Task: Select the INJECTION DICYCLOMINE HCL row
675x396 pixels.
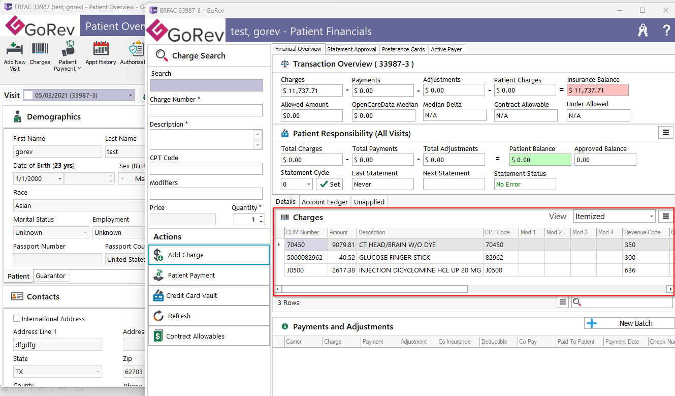Action: pyautogui.click(x=474, y=270)
